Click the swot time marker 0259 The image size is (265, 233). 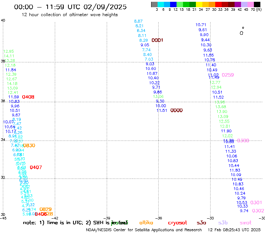tap(228, 75)
